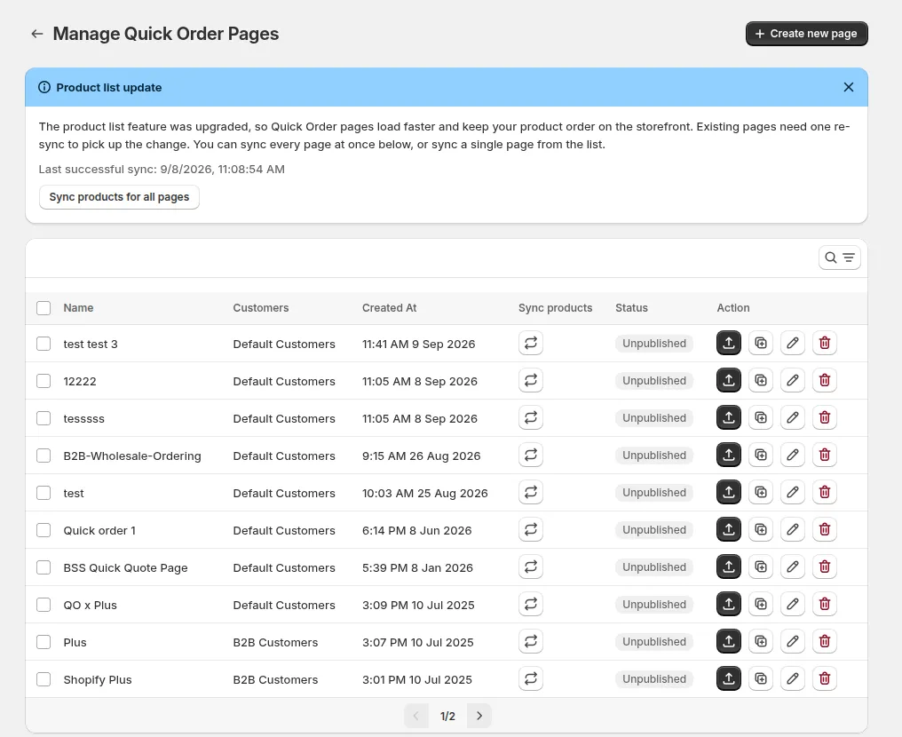Duplicate the Quick order 1 page
The height and width of the screenshot is (737, 902).
[x=761, y=530]
